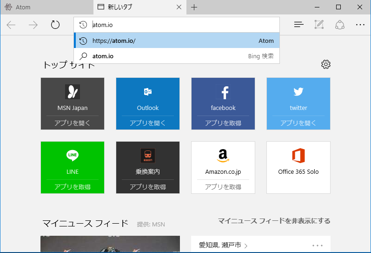Minimize the browser window
Screen dimensions: 371x253
click(x=317, y=7)
